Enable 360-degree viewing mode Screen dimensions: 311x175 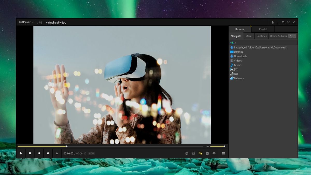coord(187,153)
